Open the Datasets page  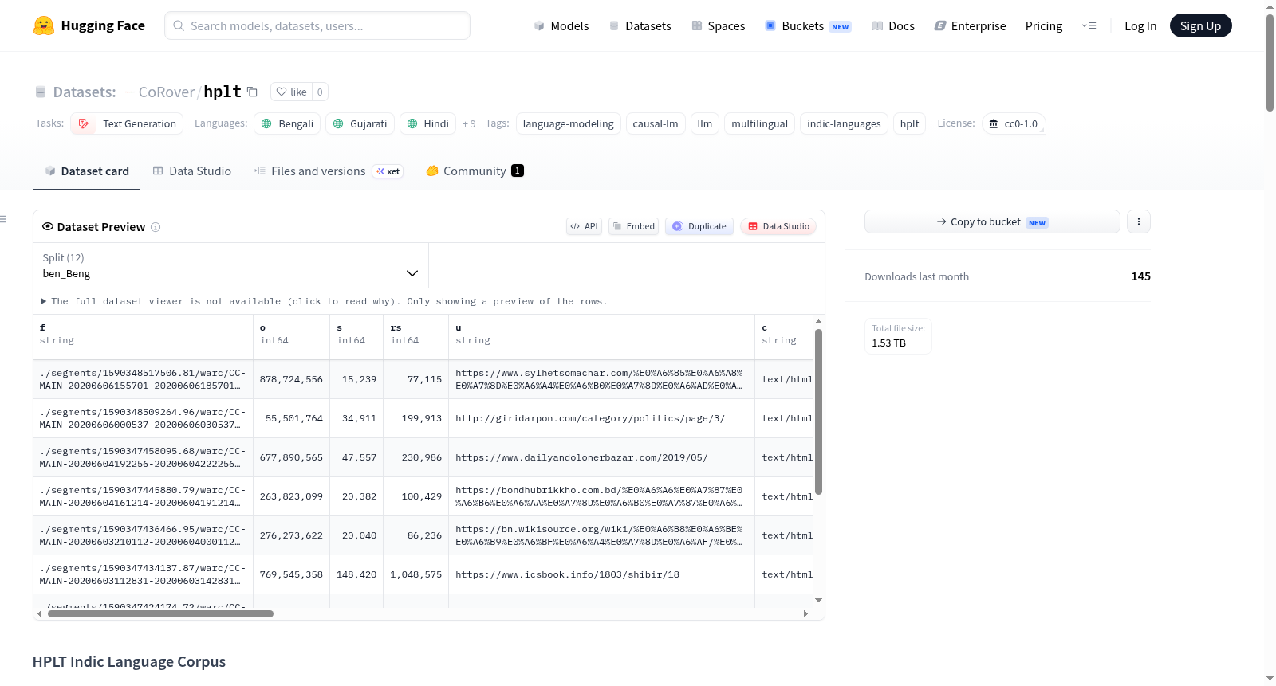[x=640, y=25]
